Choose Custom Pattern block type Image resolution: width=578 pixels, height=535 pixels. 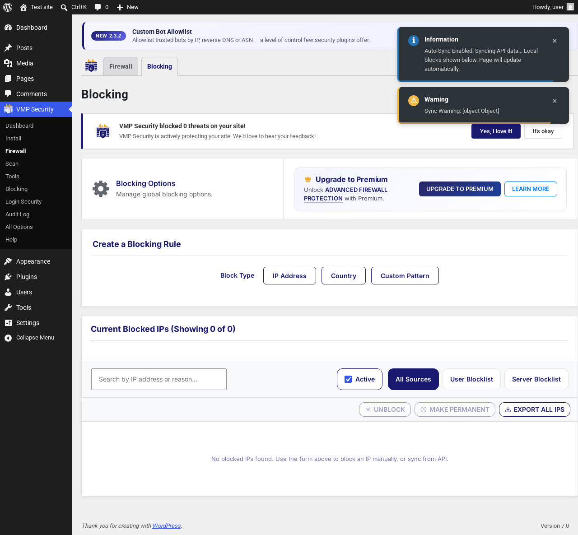(405, 276)
